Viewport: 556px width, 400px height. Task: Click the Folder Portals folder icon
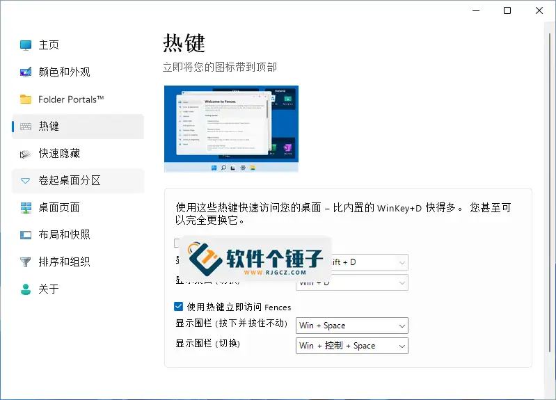[26, 99]
